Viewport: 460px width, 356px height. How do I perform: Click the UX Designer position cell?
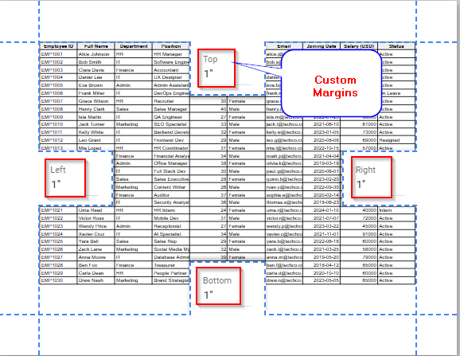point(171,77)
